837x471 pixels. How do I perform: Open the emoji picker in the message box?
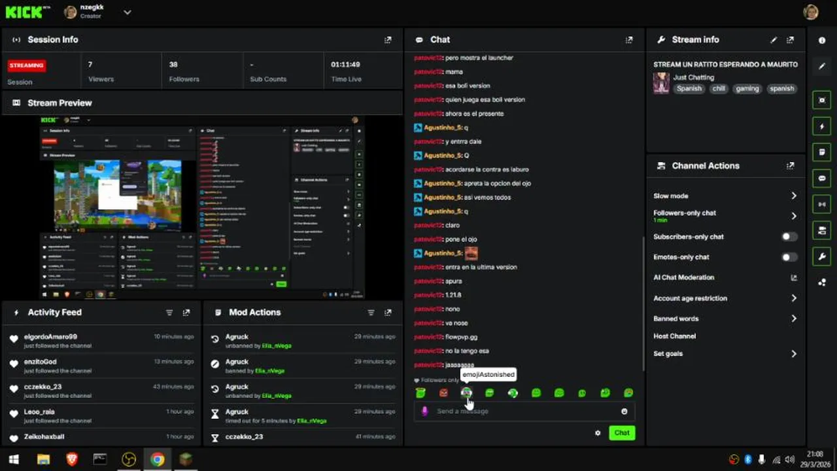pos(624,411)
